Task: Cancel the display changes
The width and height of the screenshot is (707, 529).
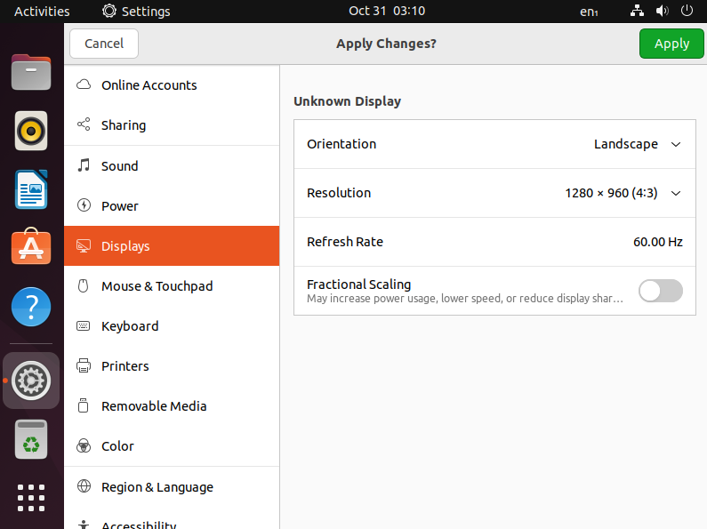Action: coord(104,44)
